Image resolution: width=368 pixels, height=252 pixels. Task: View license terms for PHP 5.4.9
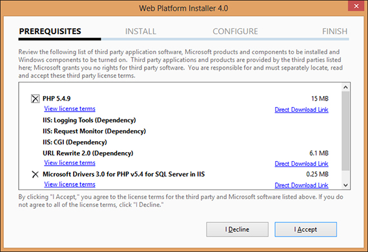point(70,109)
